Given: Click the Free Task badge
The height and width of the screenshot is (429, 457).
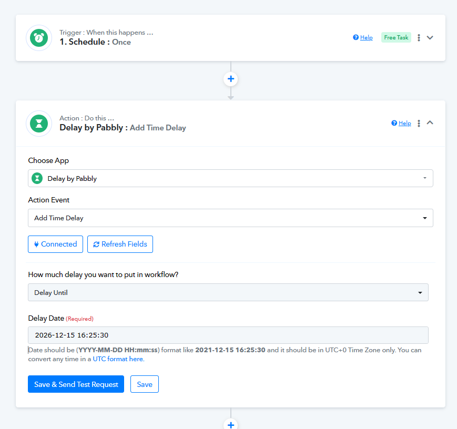Looking at the screenshot, I should [x=396, y=37].
